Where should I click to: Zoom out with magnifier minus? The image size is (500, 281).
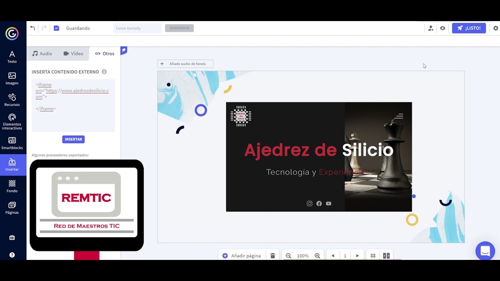[x=288, y=256]
